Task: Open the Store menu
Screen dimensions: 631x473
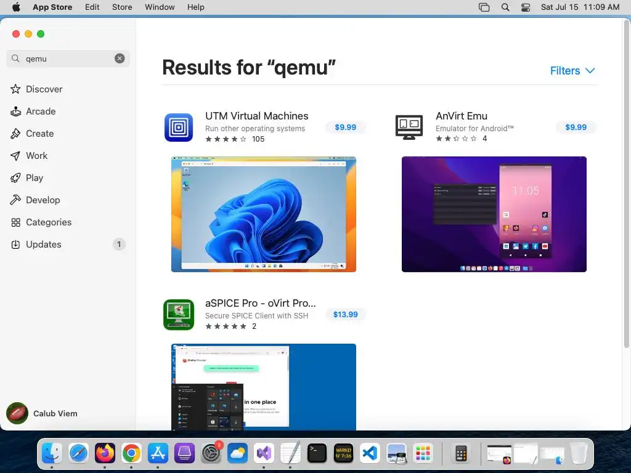Action: [x=122, y=7]
